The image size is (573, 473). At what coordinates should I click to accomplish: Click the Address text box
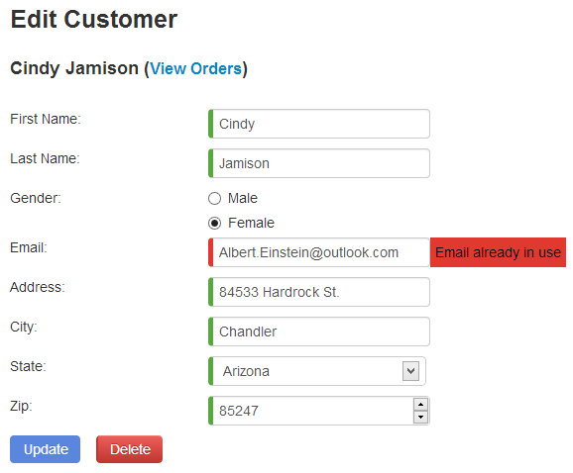(319, 292)
